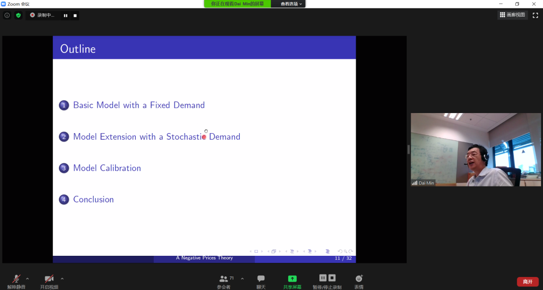
Task: Click the green share screen (共享屏幕) icon
Action: pos(292,279)
